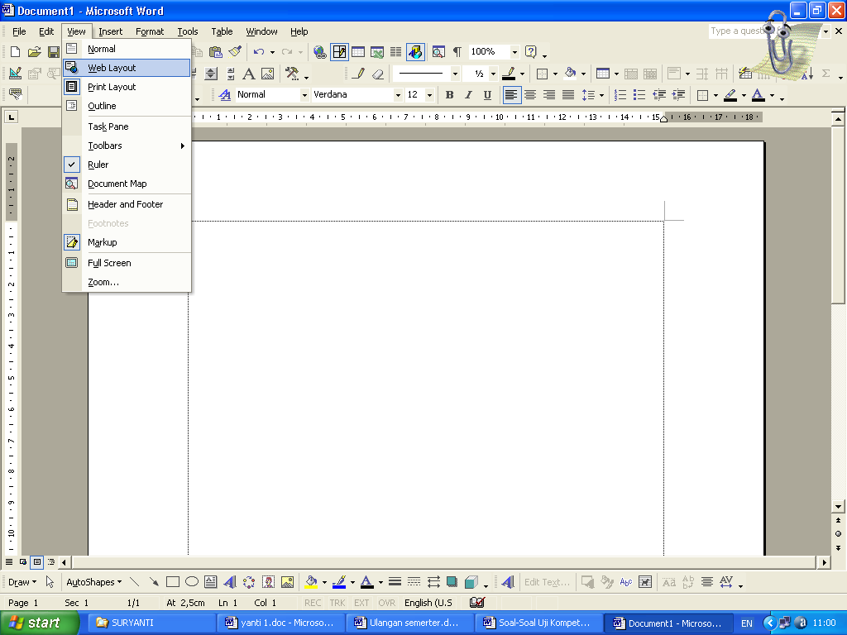Open Header and Footer menu entry
The width and height of the screenshot is (847, 635).
point(127,204)
